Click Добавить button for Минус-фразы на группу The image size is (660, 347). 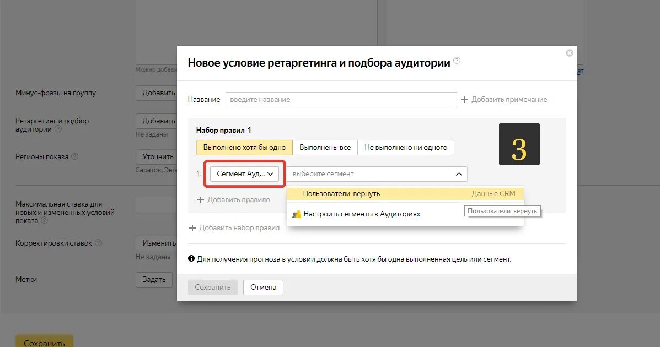(157, 93)
